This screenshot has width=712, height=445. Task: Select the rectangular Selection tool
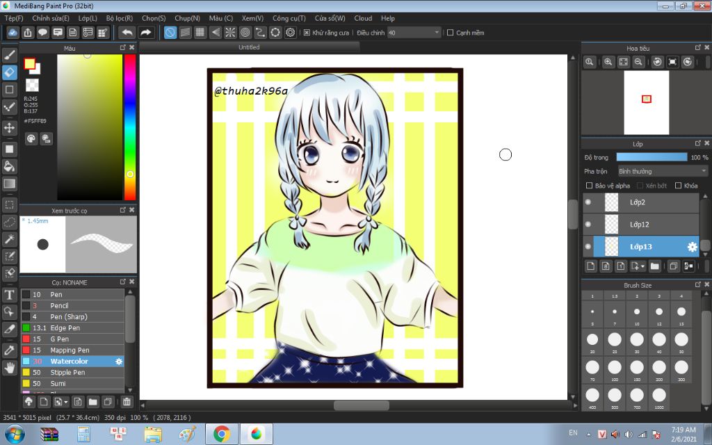click(x=10, y=205)
